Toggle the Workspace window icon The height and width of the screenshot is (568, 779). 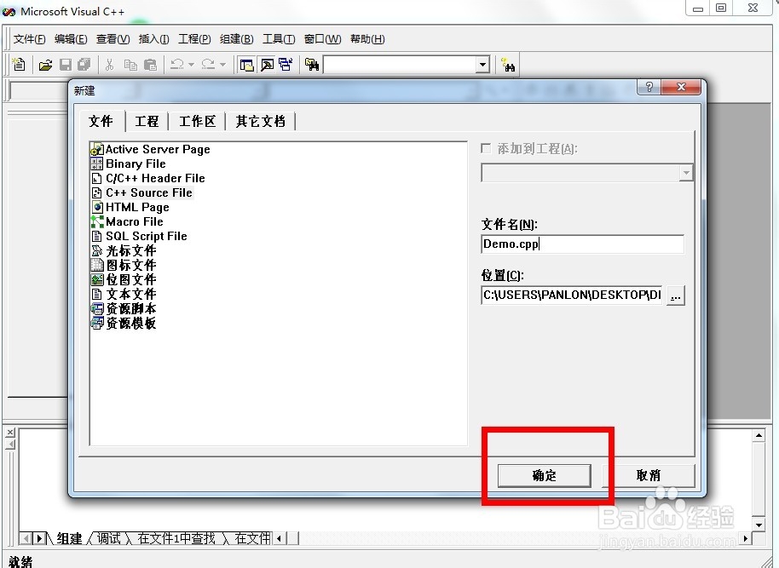click(247, 65)
